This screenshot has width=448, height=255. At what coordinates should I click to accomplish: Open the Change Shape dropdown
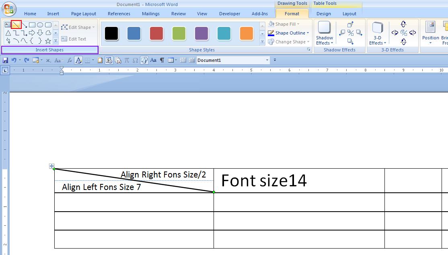[288, 41]
